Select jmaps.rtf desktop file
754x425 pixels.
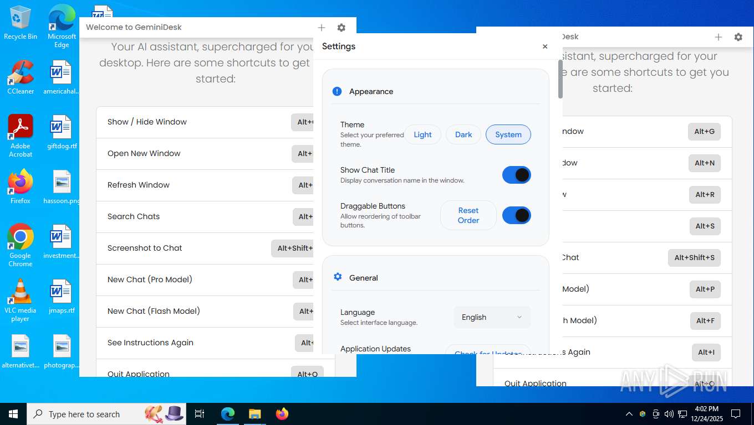pos(62,296)
